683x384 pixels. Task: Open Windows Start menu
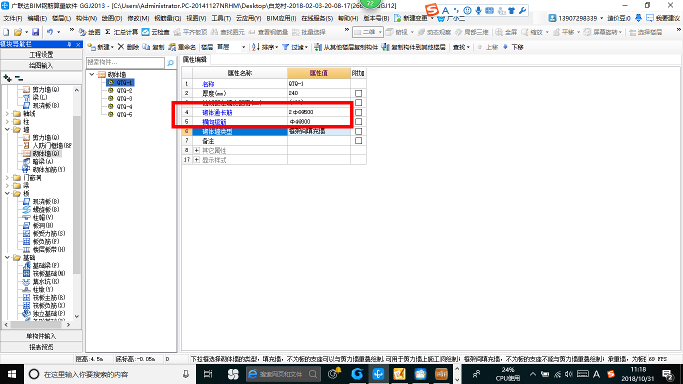[x=11, y=373]
